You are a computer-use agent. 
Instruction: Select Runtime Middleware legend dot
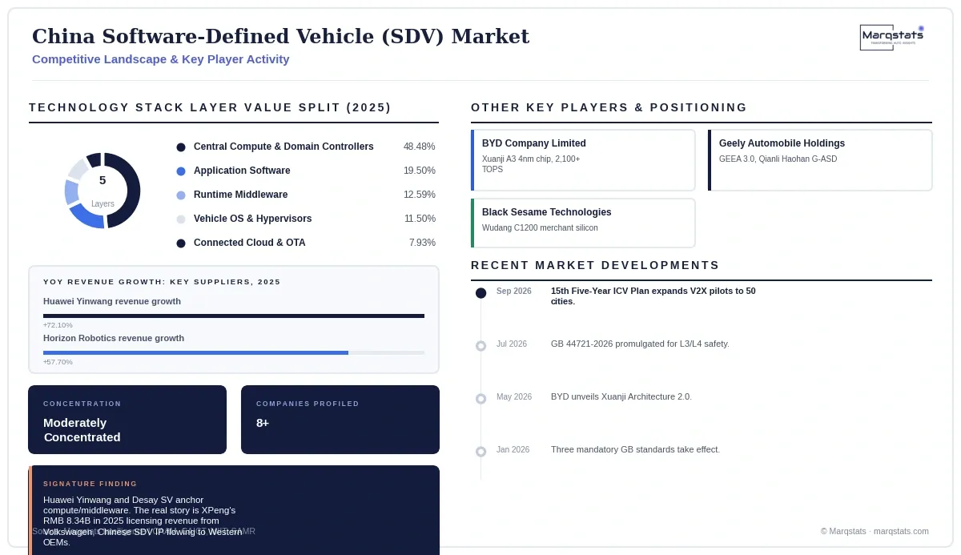click(x=181, y=195)
